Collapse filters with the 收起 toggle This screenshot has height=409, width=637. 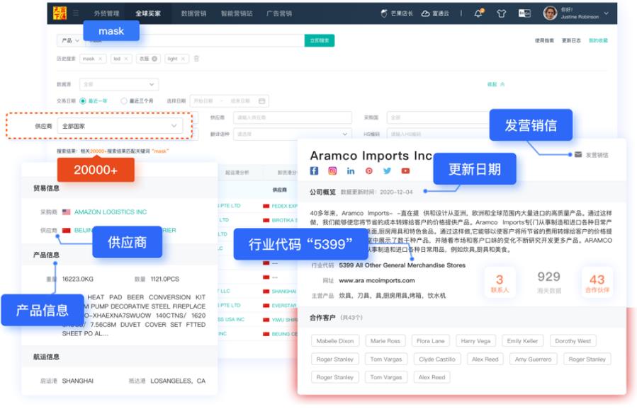pos(495,84)
